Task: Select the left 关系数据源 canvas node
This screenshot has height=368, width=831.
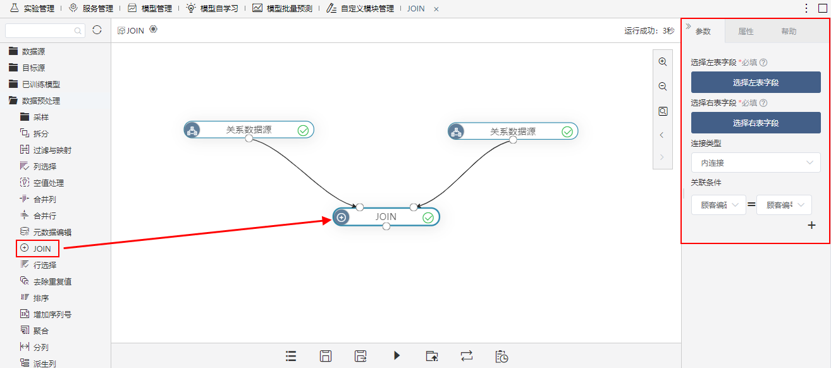Action: 249,130
